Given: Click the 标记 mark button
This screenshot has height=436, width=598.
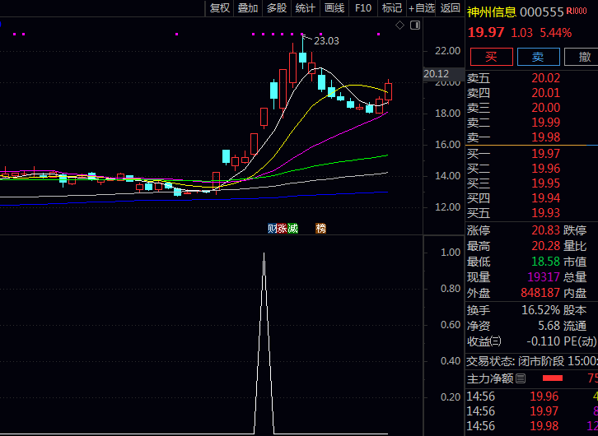Looking at the screenshot, I should click(x=392, y=8).
